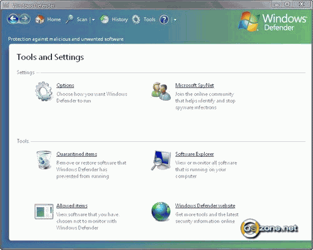Click the Home house icon
This screenshot has width=313, height=250.
(x=39, y=19)
